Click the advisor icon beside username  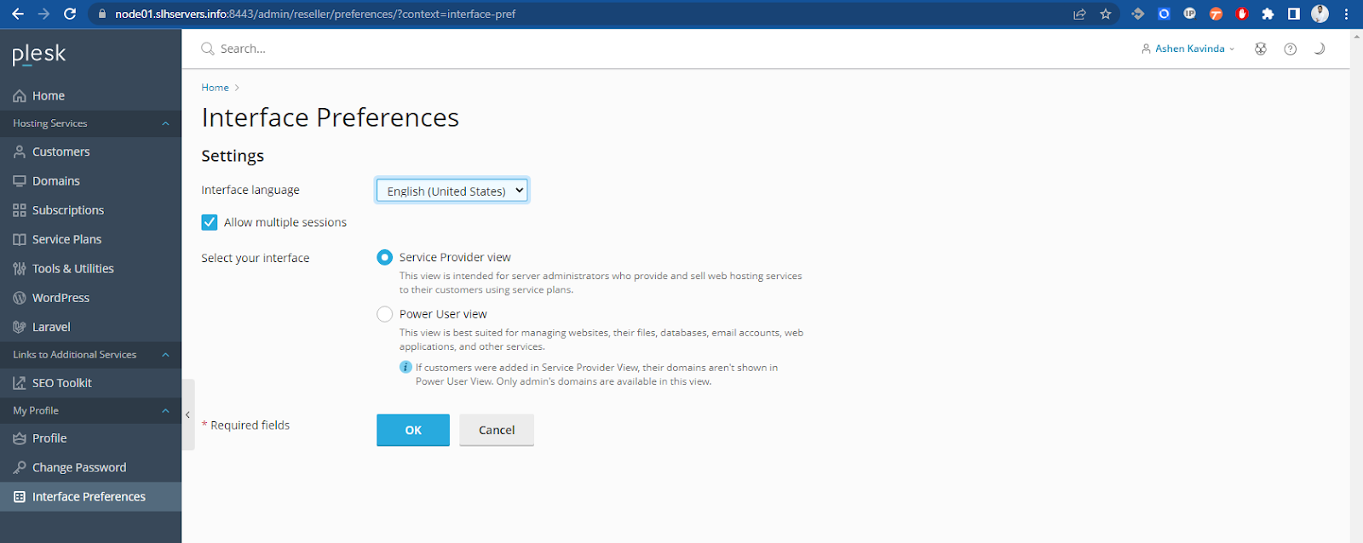[x=1260, y=49]
